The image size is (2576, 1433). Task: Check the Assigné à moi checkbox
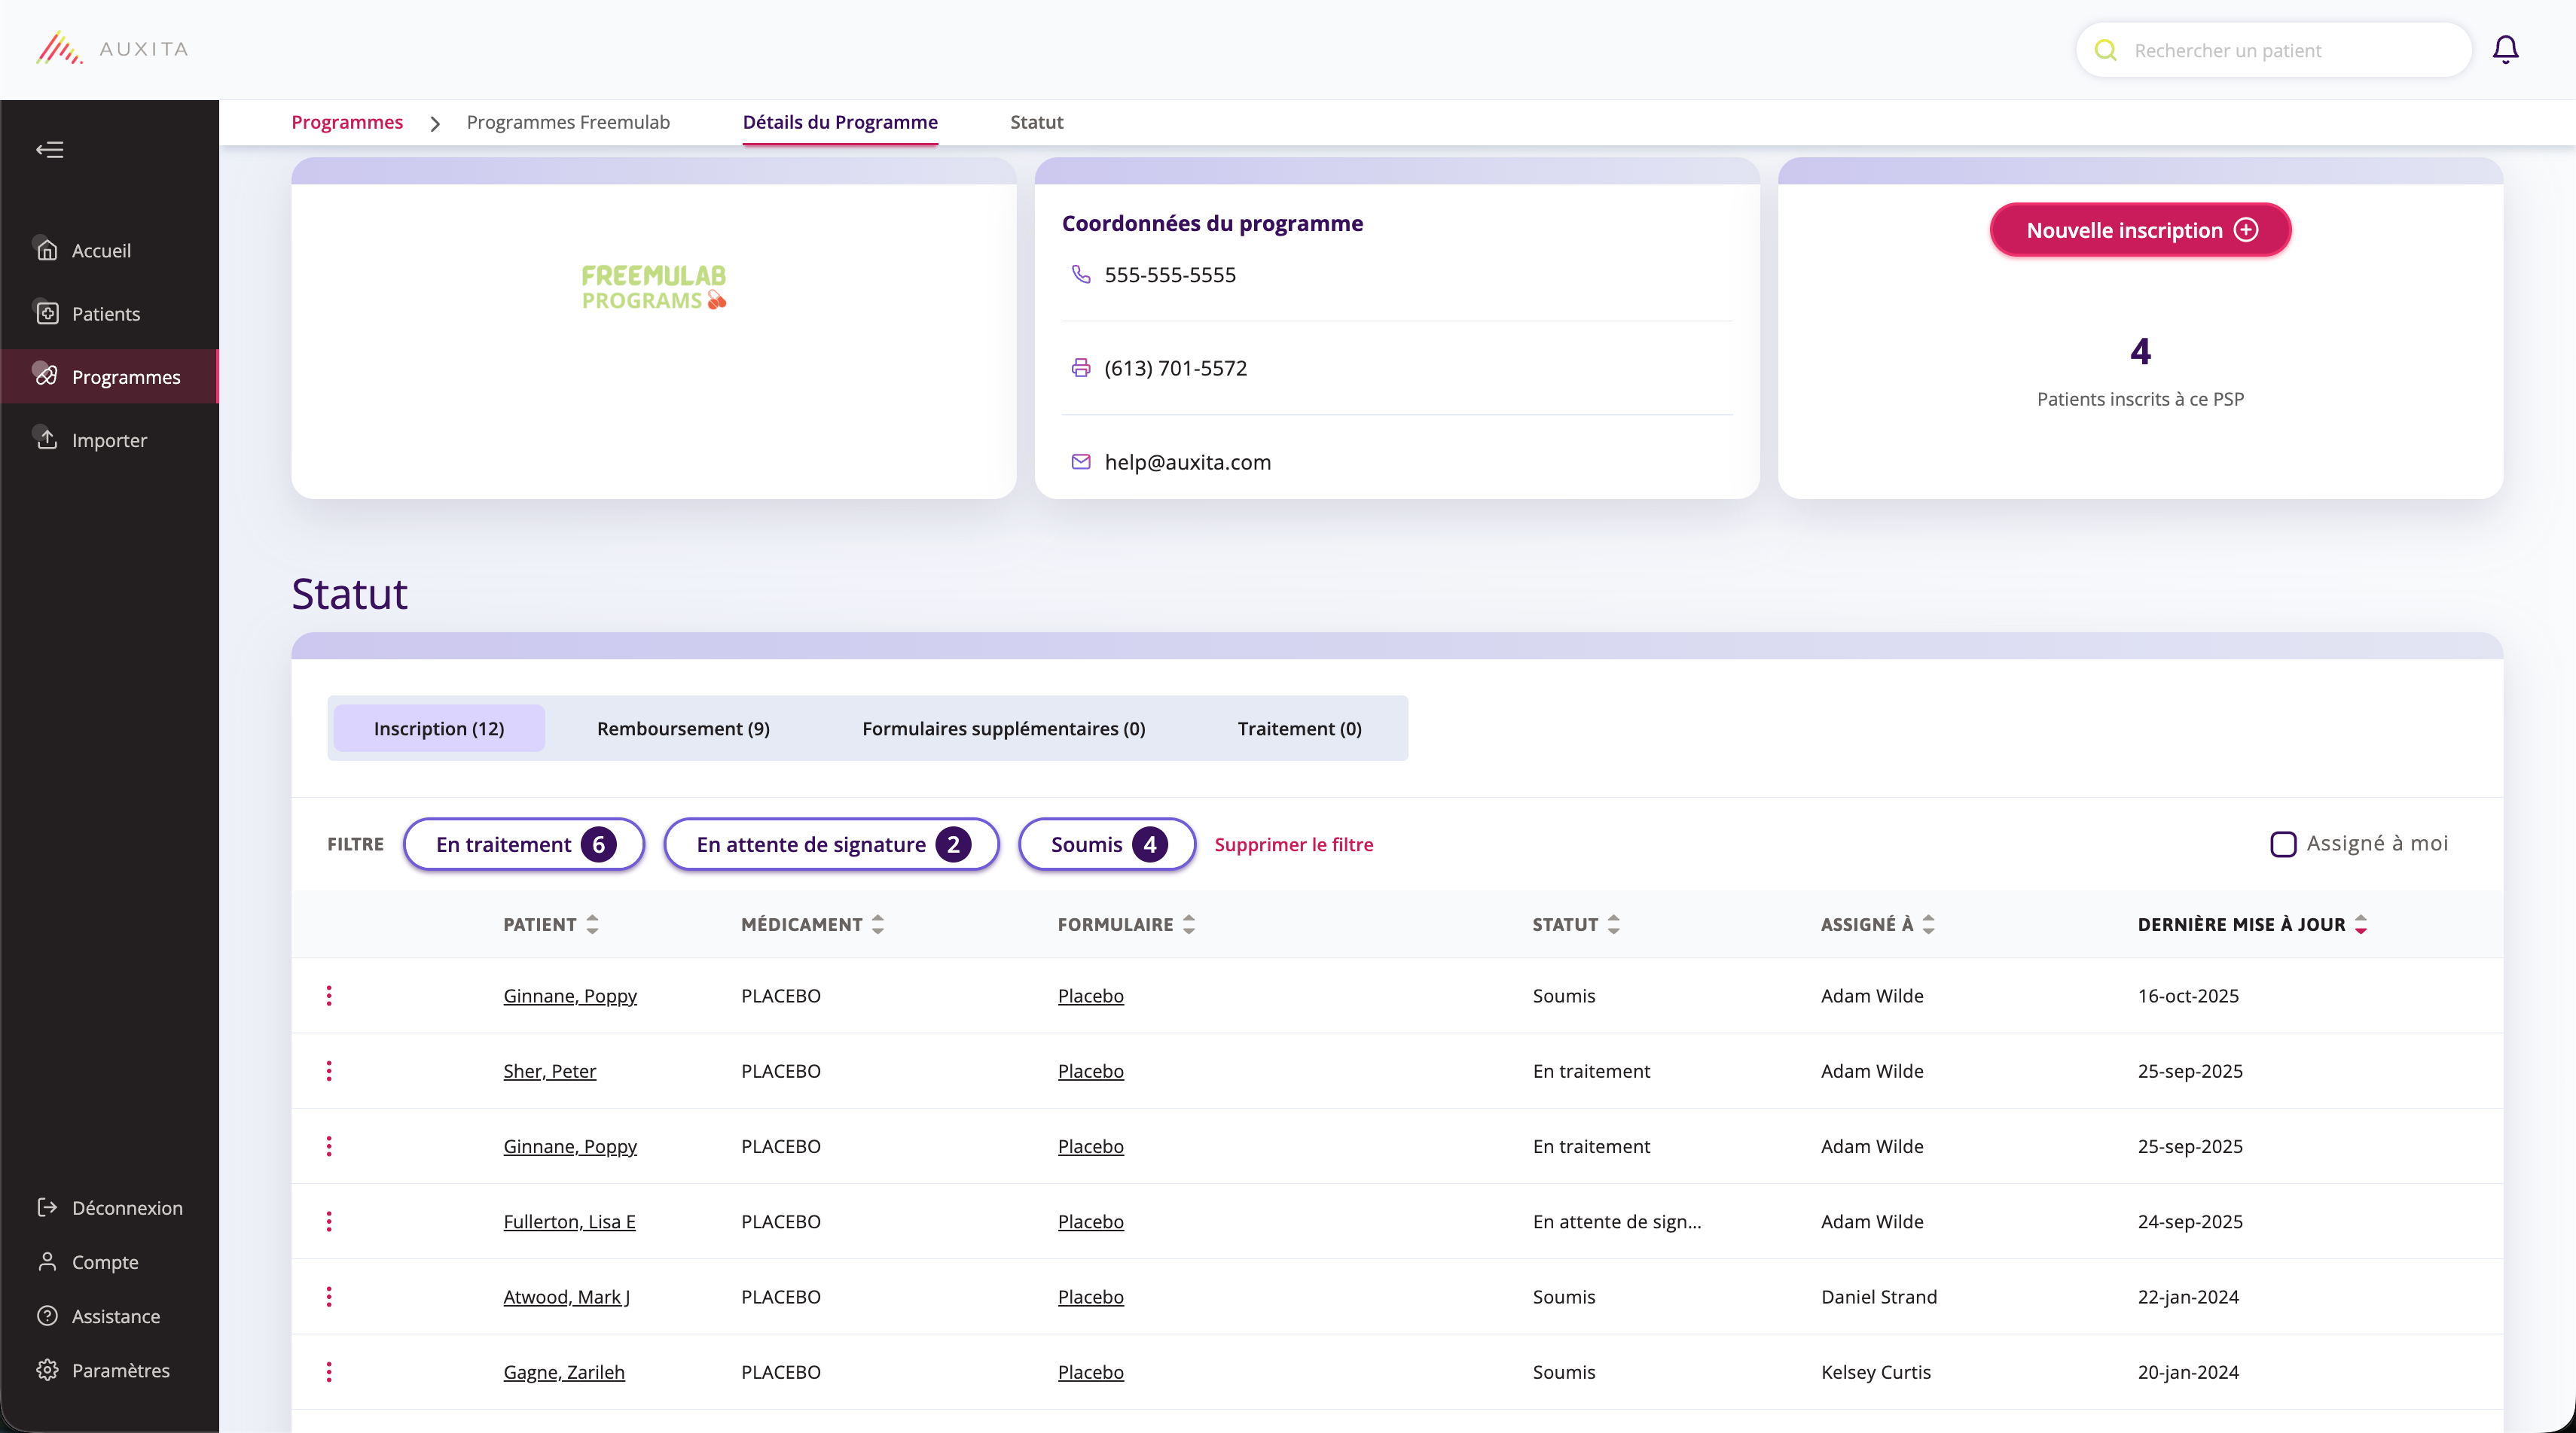point(2283,844)
